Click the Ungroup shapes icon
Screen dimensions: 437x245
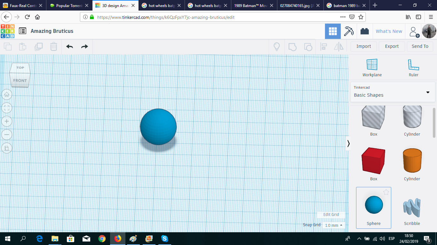click(308, 47)
